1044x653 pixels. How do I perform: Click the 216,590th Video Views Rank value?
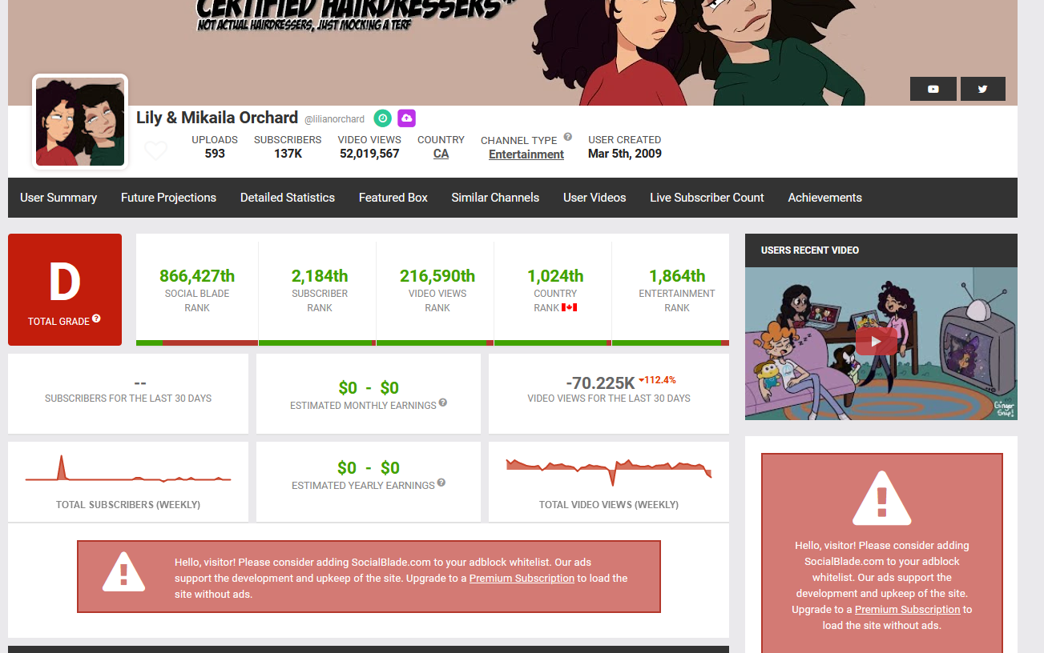(437, 276)
